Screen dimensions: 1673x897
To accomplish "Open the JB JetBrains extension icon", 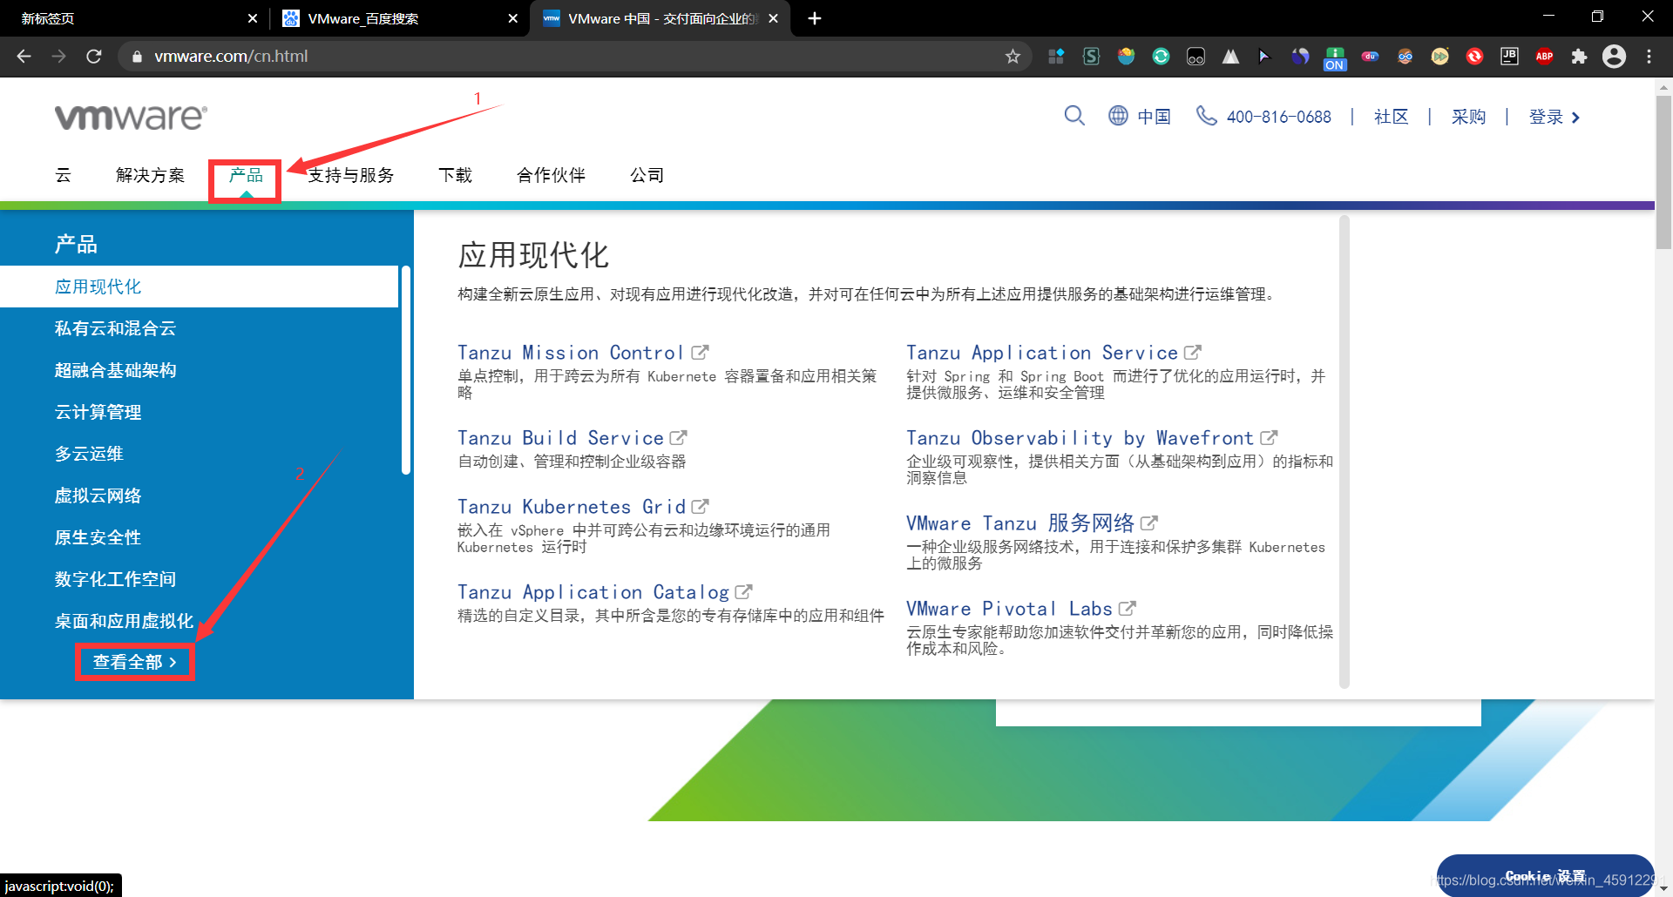I will [1509, 57].
